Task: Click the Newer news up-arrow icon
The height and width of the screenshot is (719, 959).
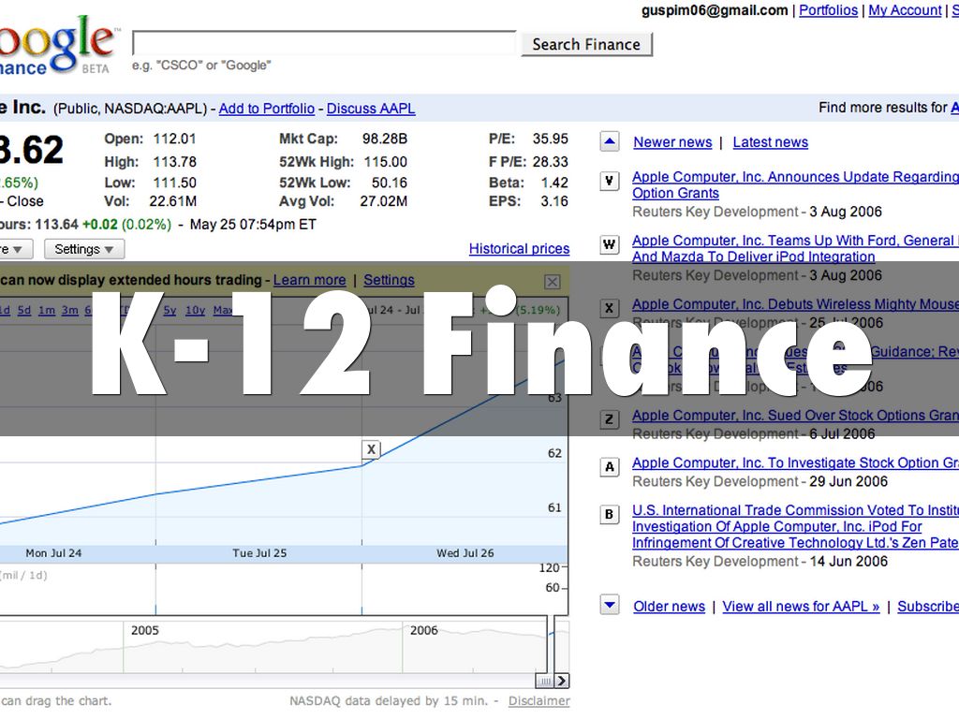Action: (x=610, y=141)
